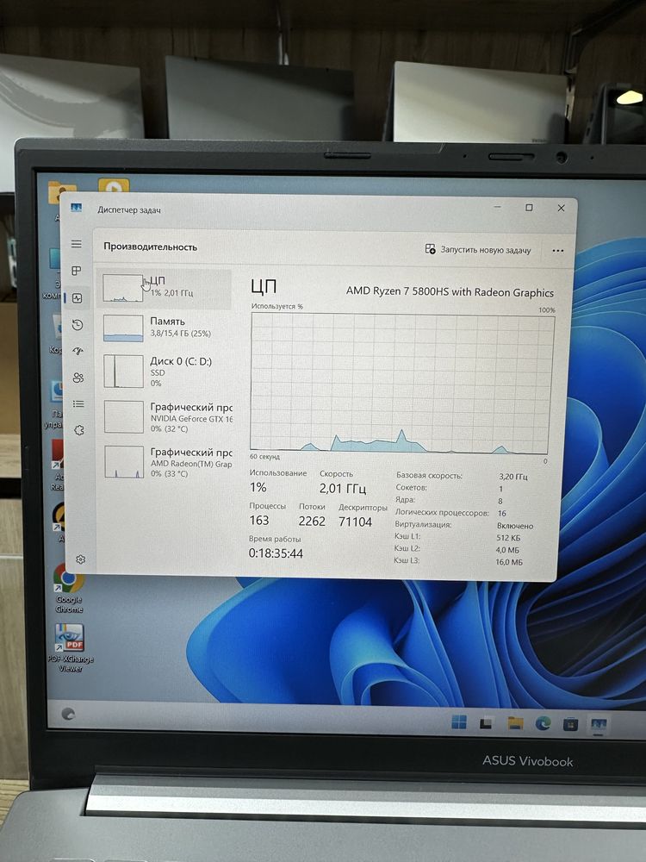The height and width of the screenshot is (862, 646).
Task: Select the NVIDIA GeForce GTX graphics entry
Action: pos(166,417)
